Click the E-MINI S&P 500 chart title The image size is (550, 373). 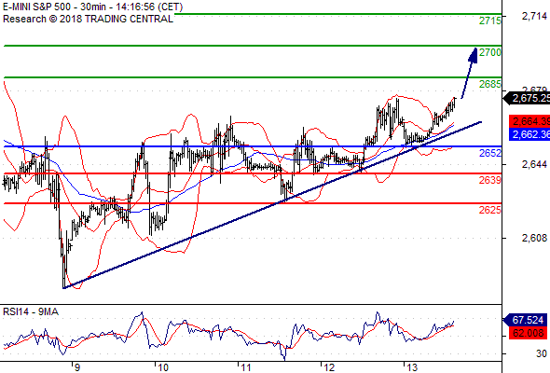[92, 7]
